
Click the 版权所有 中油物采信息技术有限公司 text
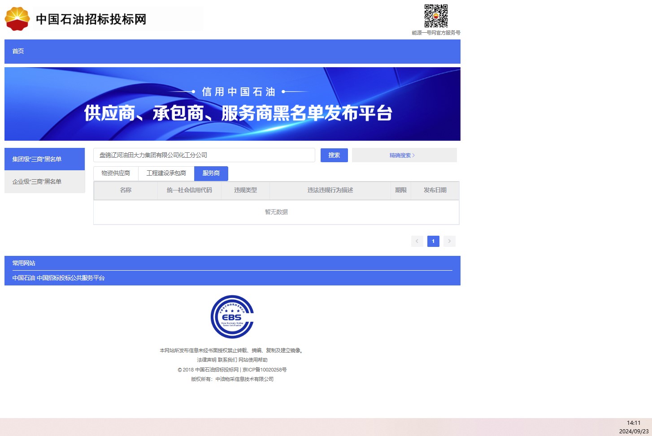click(x=232, y=379)
